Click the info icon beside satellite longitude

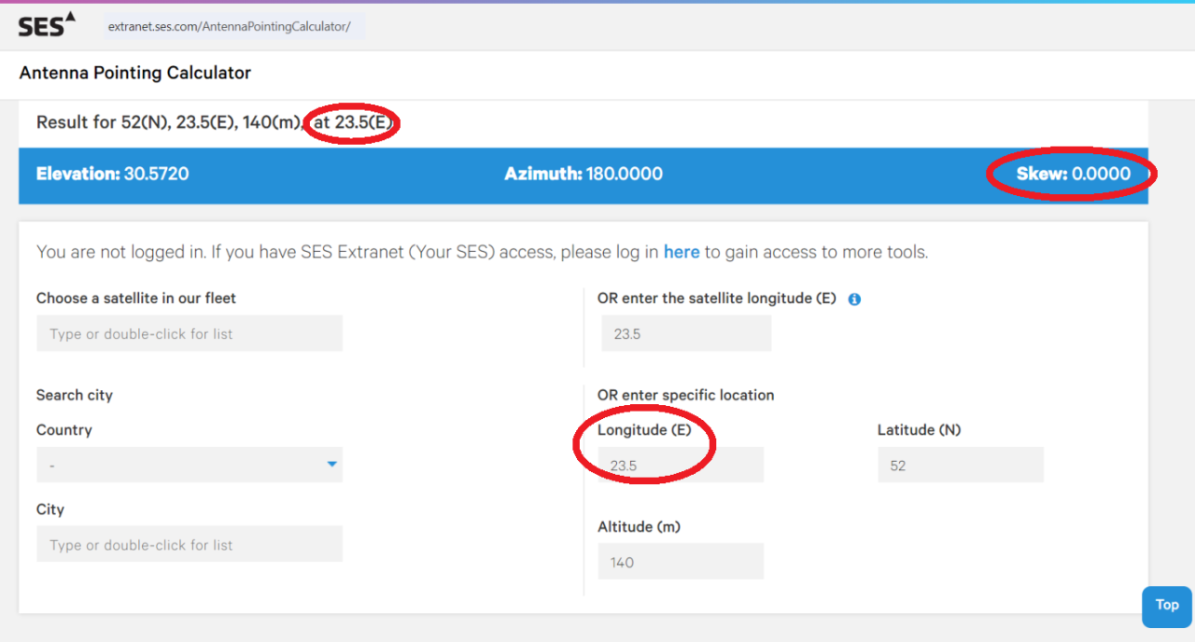[x=854, y=300]
